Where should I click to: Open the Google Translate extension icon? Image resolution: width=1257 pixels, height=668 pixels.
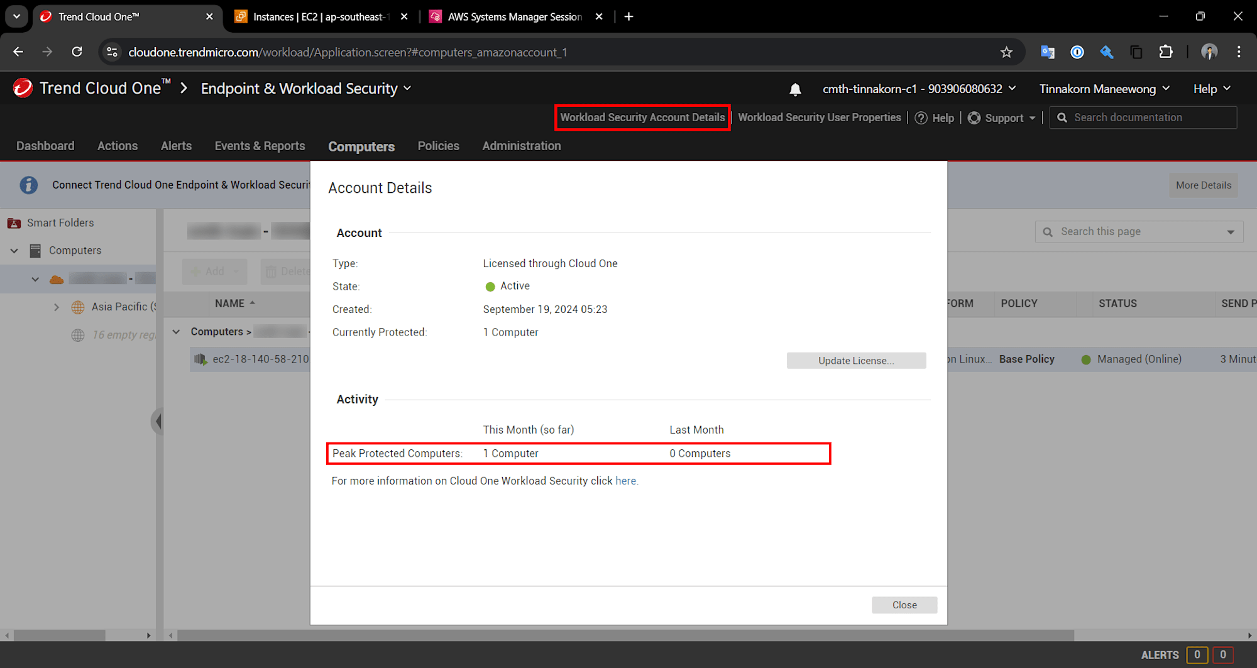coord(1047,52)
